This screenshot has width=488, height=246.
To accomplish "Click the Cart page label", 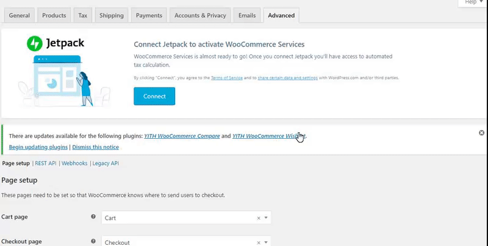I will click(14, 217).
